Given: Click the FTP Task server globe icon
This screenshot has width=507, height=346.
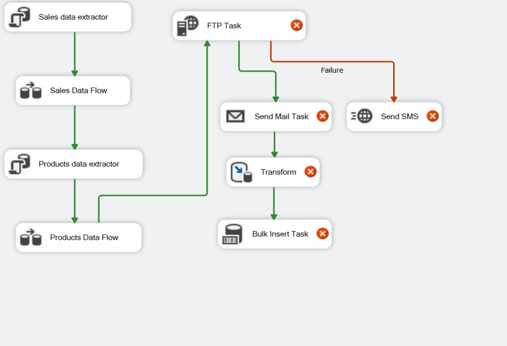Looking at the screenshot, I should (188, 26).
